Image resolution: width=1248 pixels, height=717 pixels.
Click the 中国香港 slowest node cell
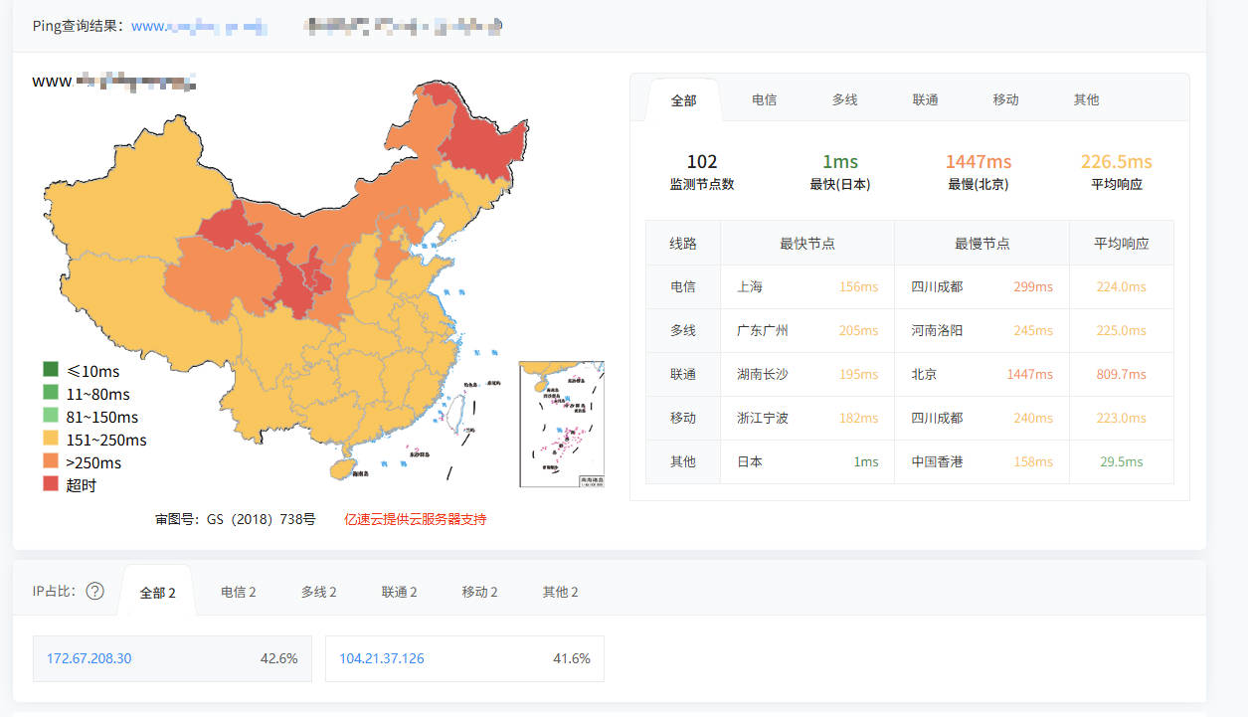(937, 461)
